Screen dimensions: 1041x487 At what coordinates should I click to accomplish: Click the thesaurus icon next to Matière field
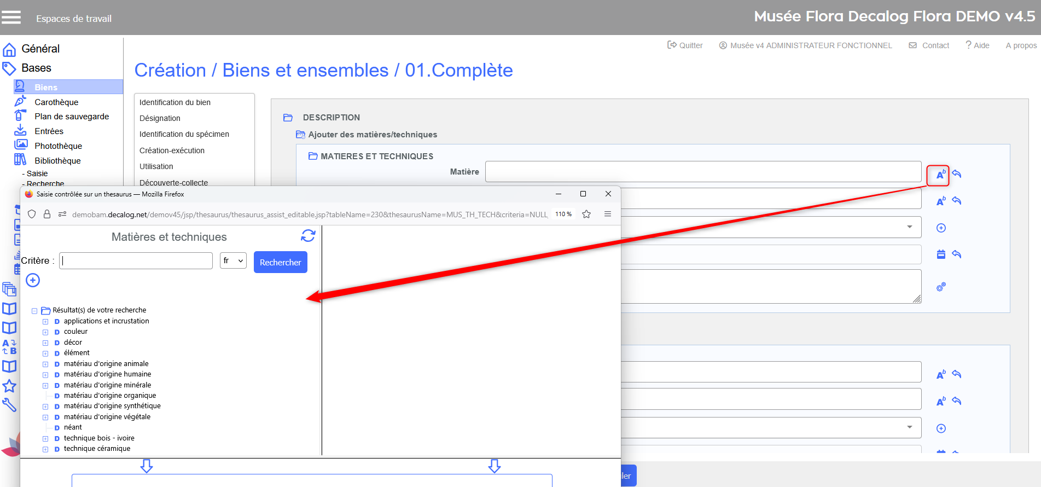coord(940,175)
